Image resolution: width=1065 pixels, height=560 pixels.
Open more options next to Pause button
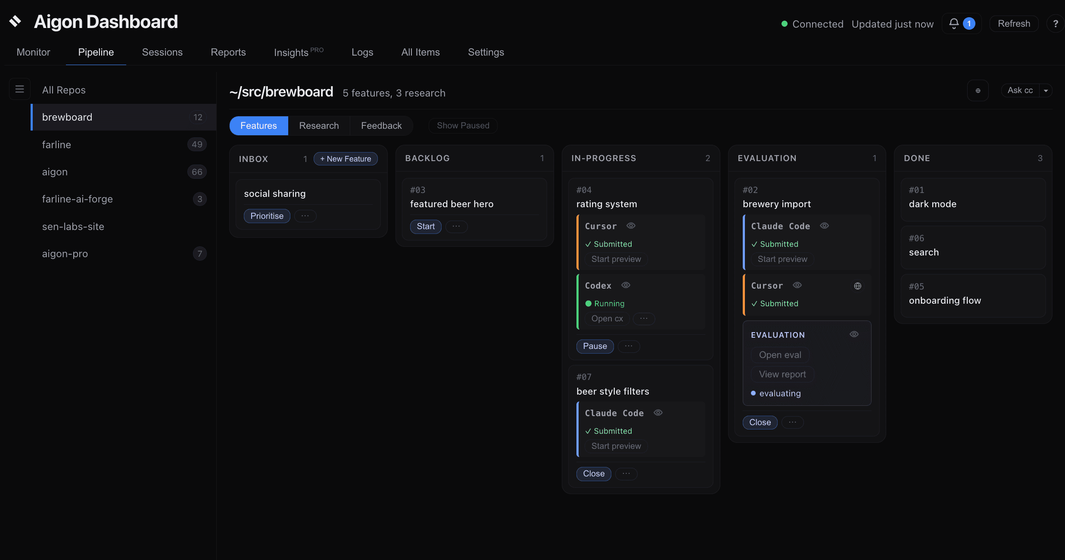click(629, 346)
